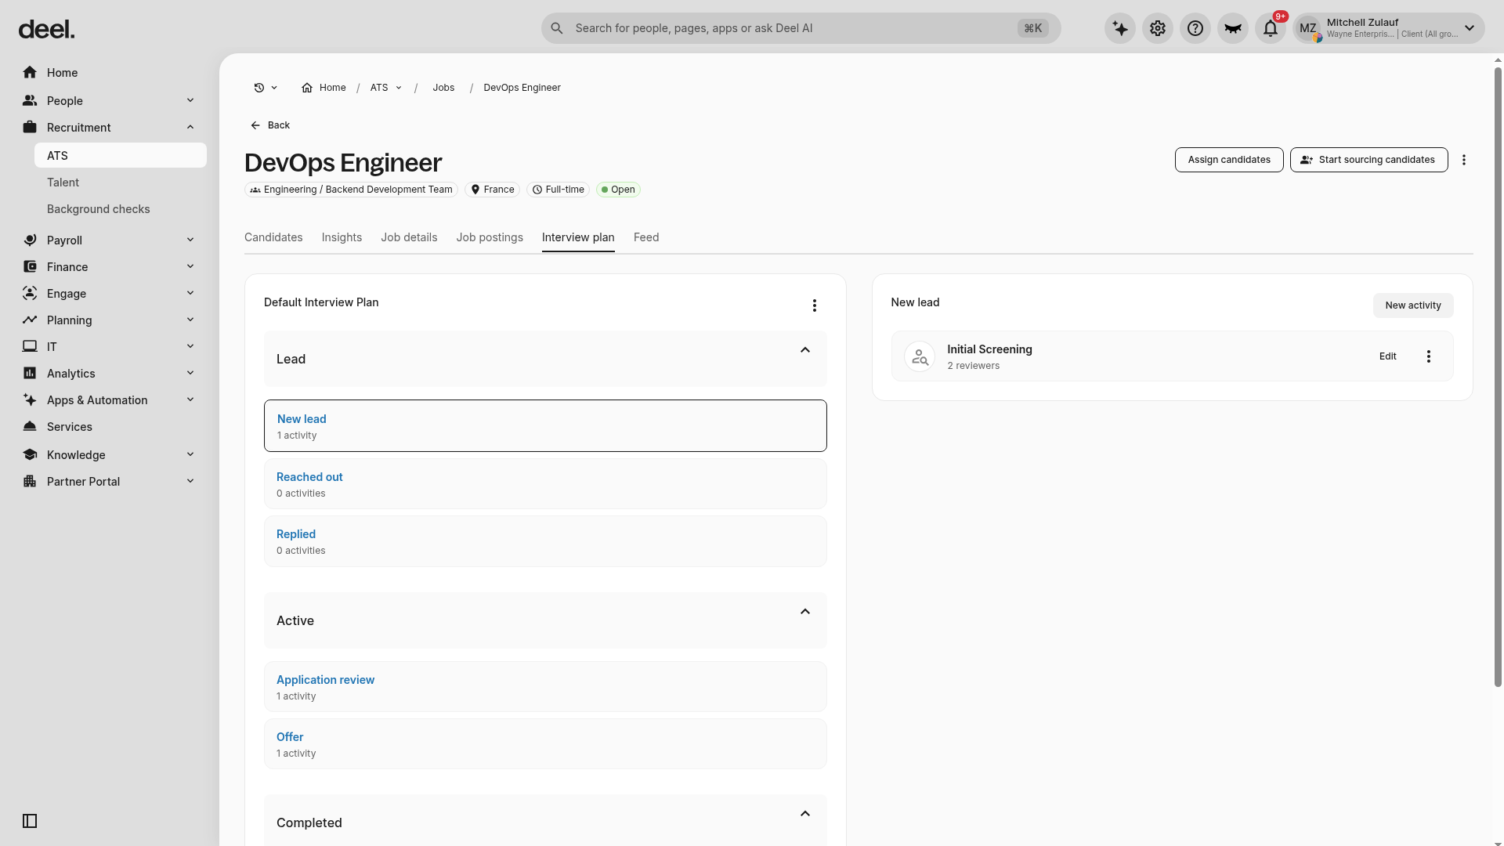Open Initial Screening three-dot menu
This screenshot has width=1504, height=846.
(x=1429, y=356)
